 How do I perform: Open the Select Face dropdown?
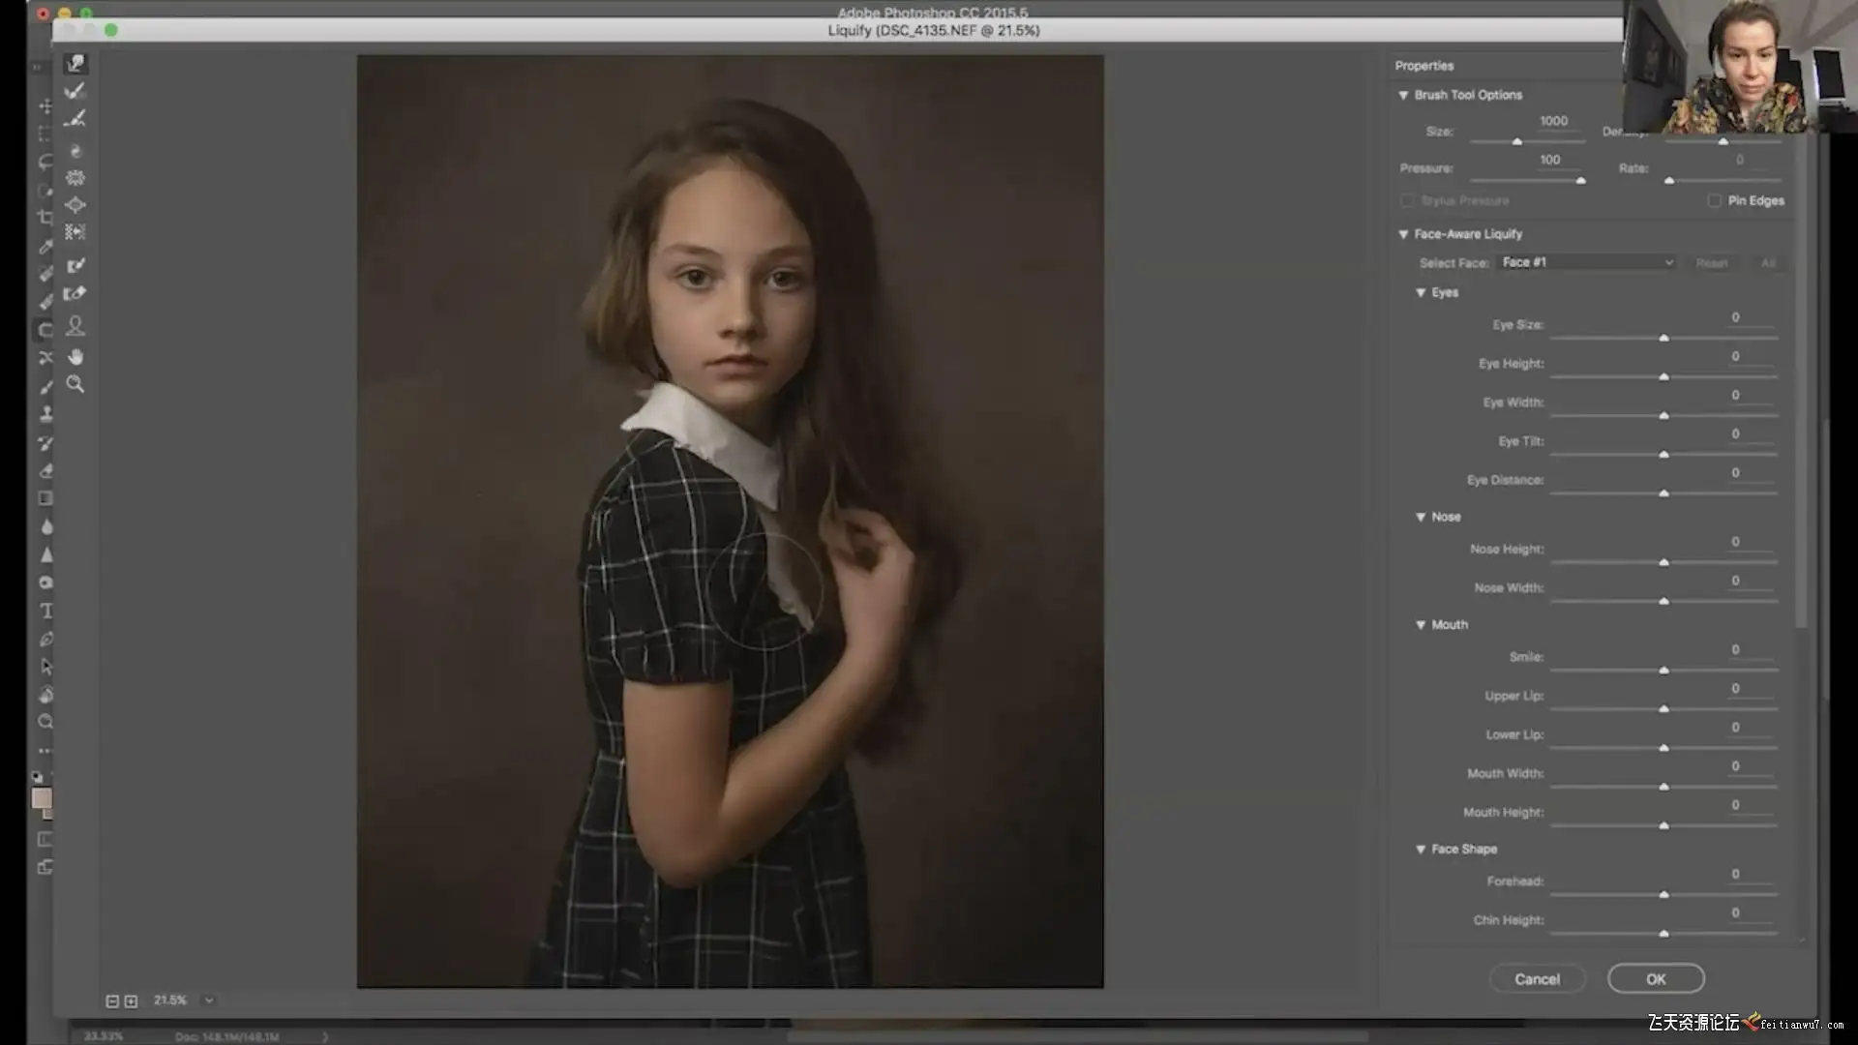click(x=1586, y=262)
